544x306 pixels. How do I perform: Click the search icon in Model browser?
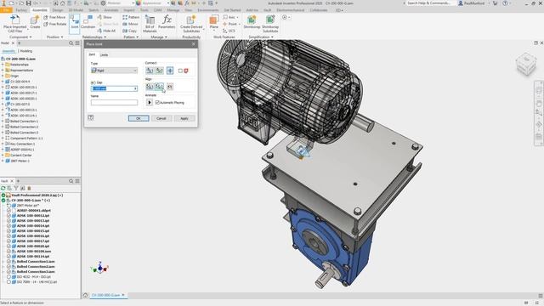tap(71, 43)
